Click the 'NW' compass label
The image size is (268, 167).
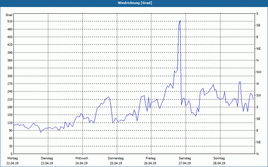click(x=259, y=72)
